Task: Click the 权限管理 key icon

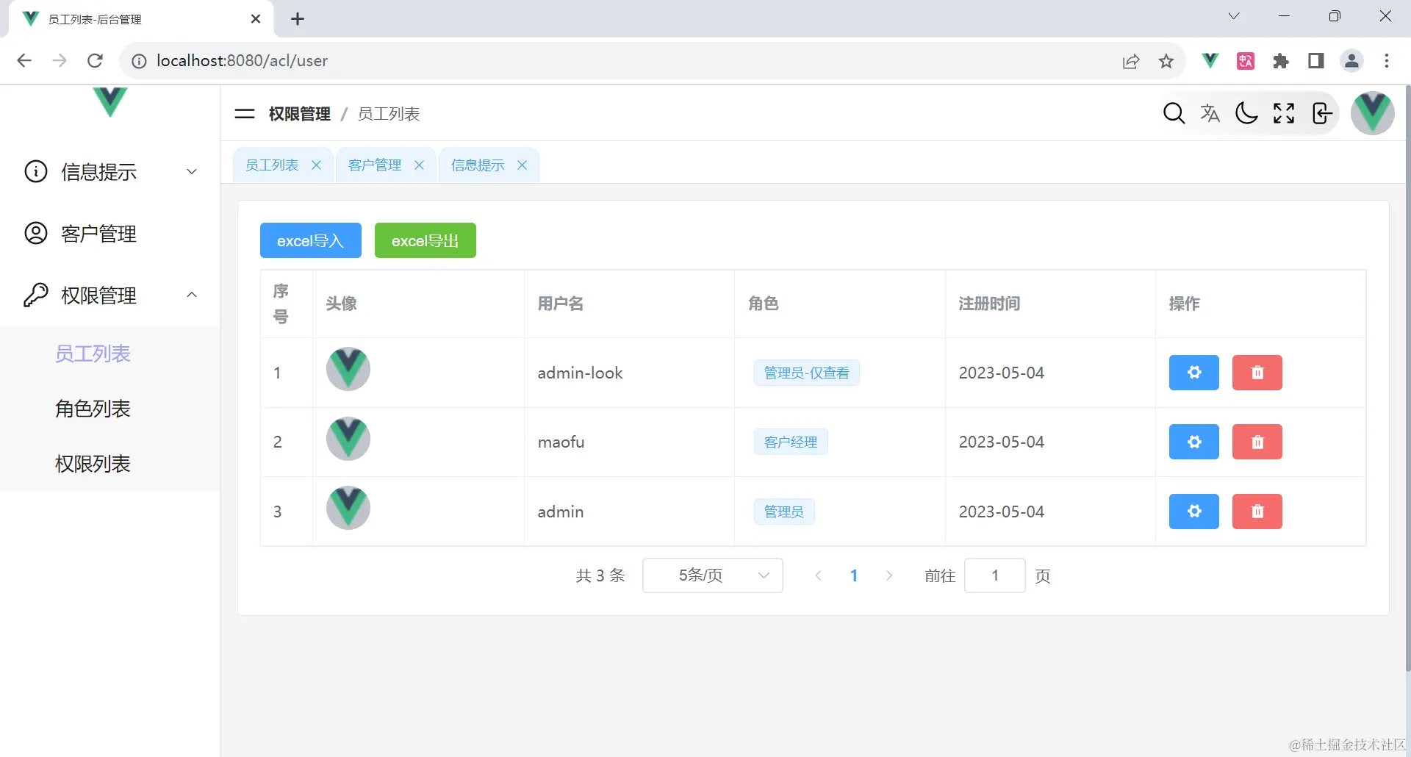Action: (x=36, y=295)
